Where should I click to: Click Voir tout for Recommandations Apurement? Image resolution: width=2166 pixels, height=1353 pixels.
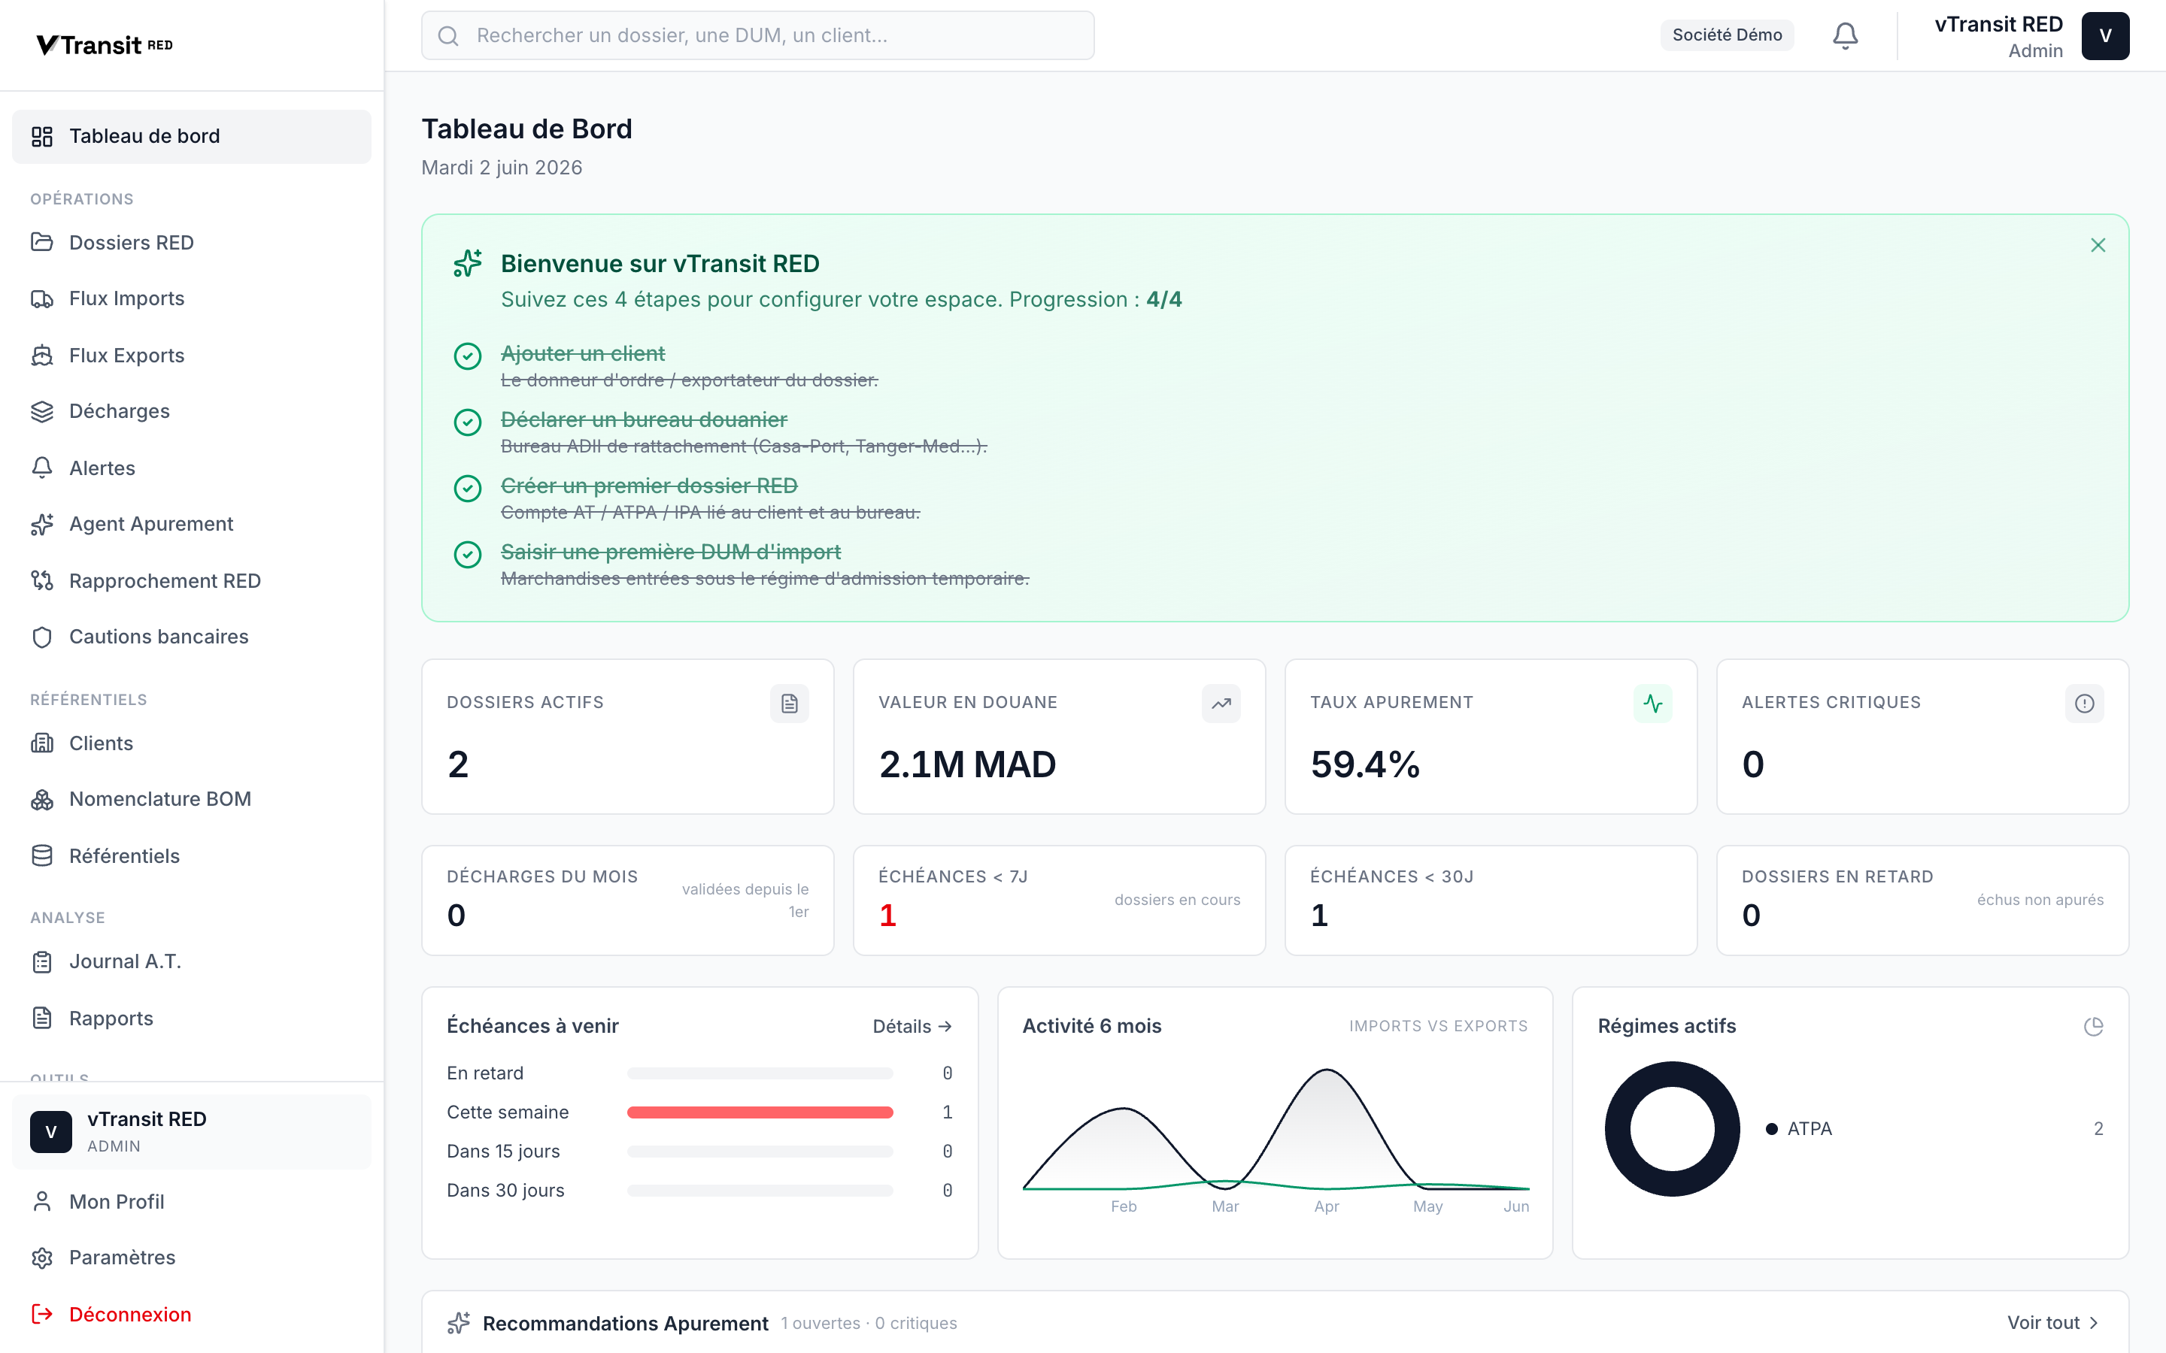click(x=2052, y=1323)
